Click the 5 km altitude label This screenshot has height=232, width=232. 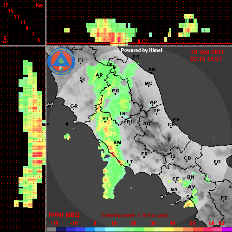click(39, 40)
